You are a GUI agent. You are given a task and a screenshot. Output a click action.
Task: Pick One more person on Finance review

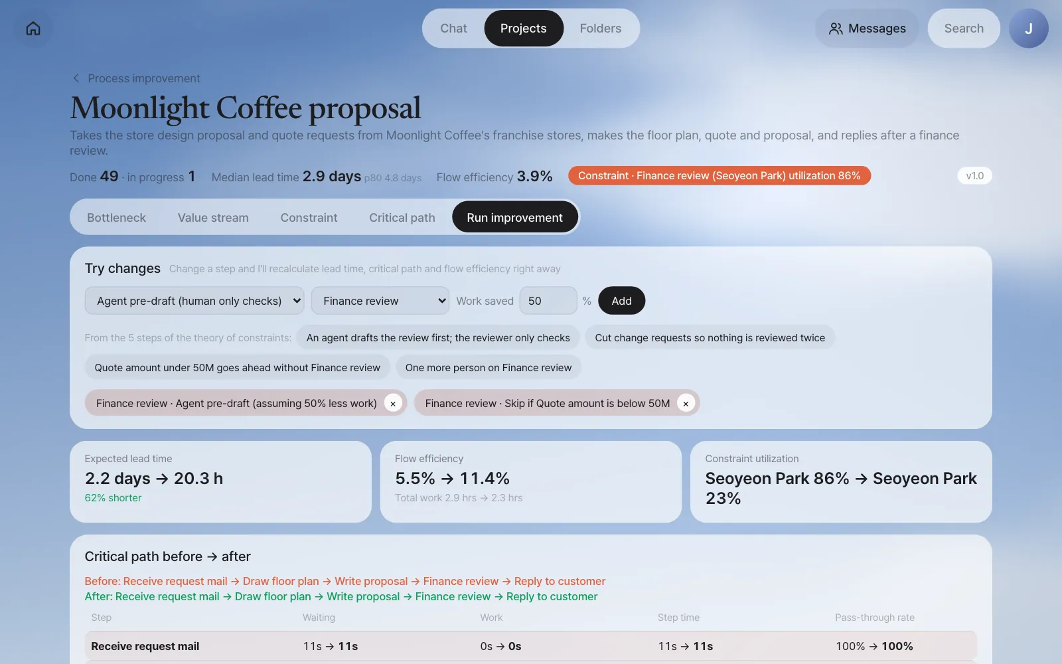coord(489,368)
